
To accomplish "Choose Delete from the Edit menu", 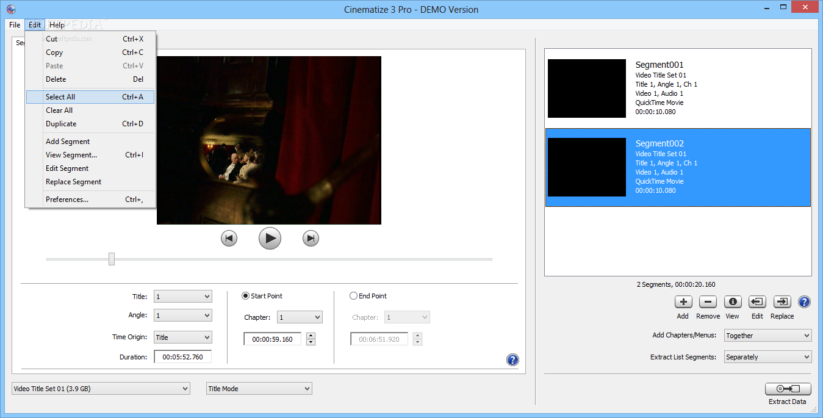I will [x=90, y=79].
